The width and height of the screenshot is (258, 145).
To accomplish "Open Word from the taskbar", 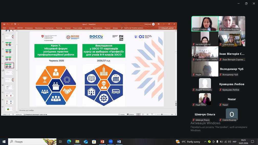I will click(119, 142).
